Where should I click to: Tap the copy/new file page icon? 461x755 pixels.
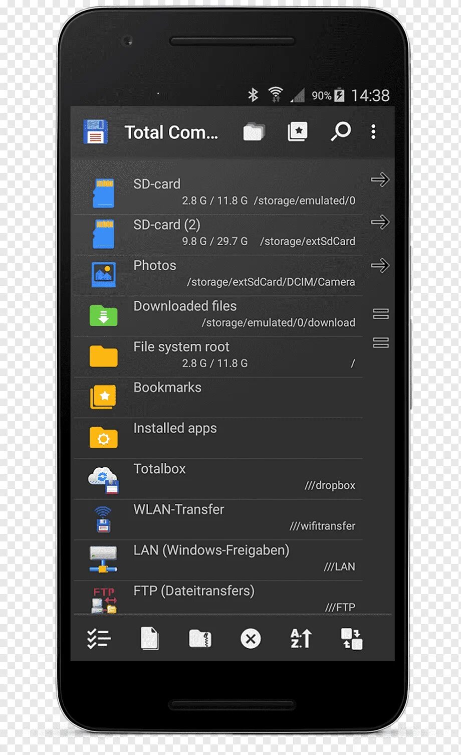coord(149,639)
